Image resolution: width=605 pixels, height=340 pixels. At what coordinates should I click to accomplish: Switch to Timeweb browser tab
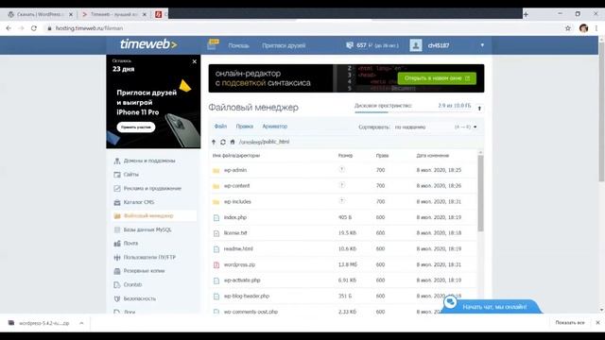[113, 14]
